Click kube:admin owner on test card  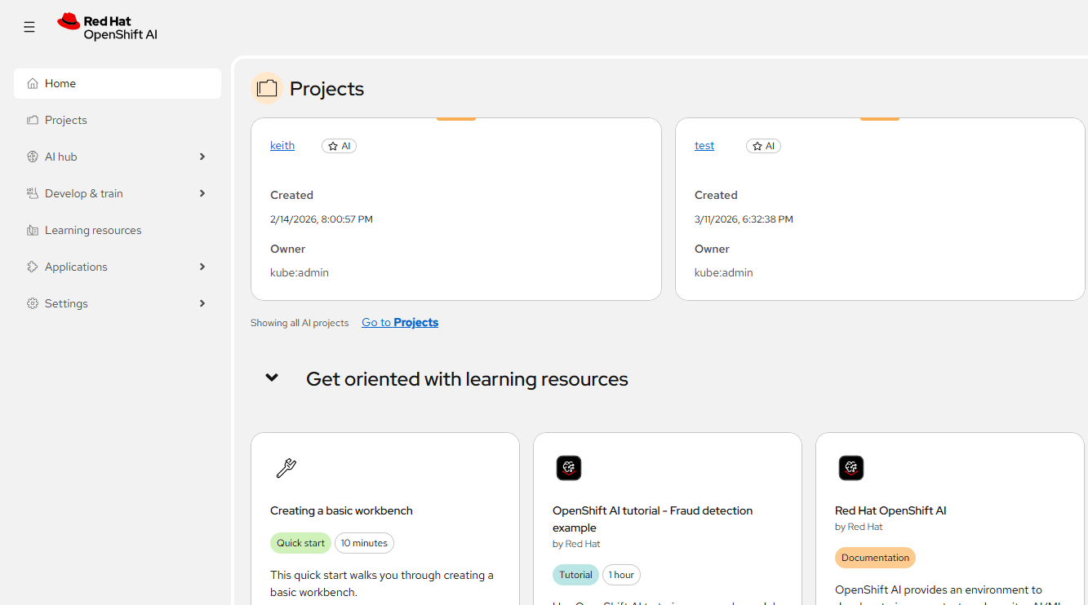[724, 273]
